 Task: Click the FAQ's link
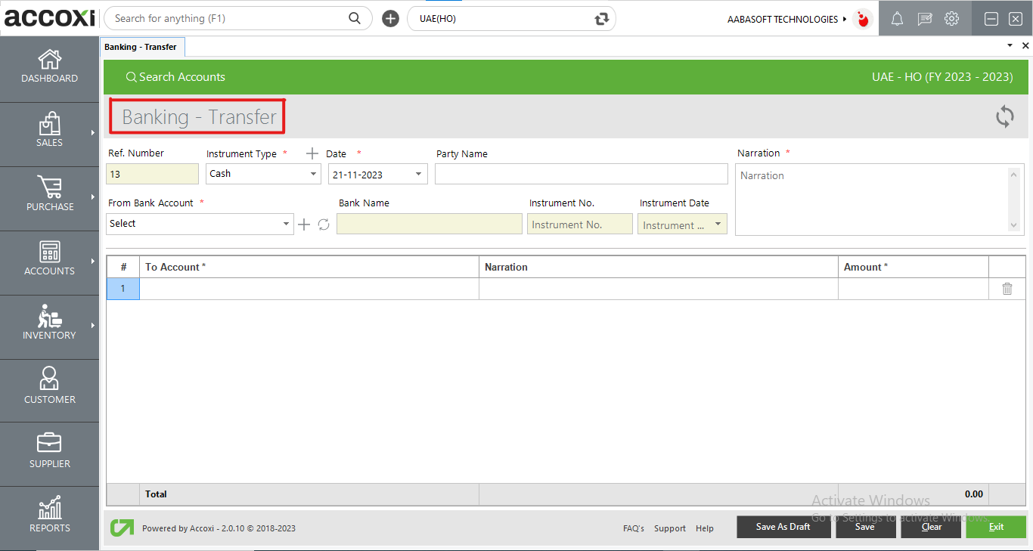(633, 528)
